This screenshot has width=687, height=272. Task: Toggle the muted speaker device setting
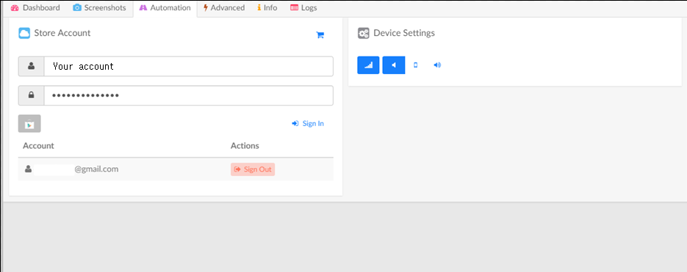pyautogui.click(x=393, y=65)
